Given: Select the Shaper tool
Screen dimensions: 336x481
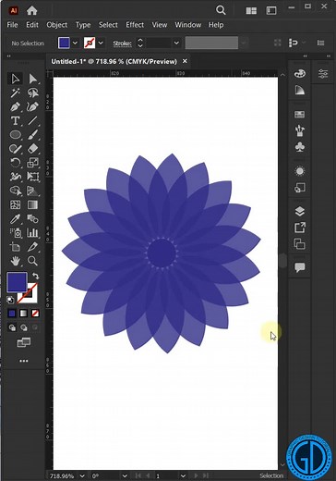Looking at the screenshot, I should point(15,149).
